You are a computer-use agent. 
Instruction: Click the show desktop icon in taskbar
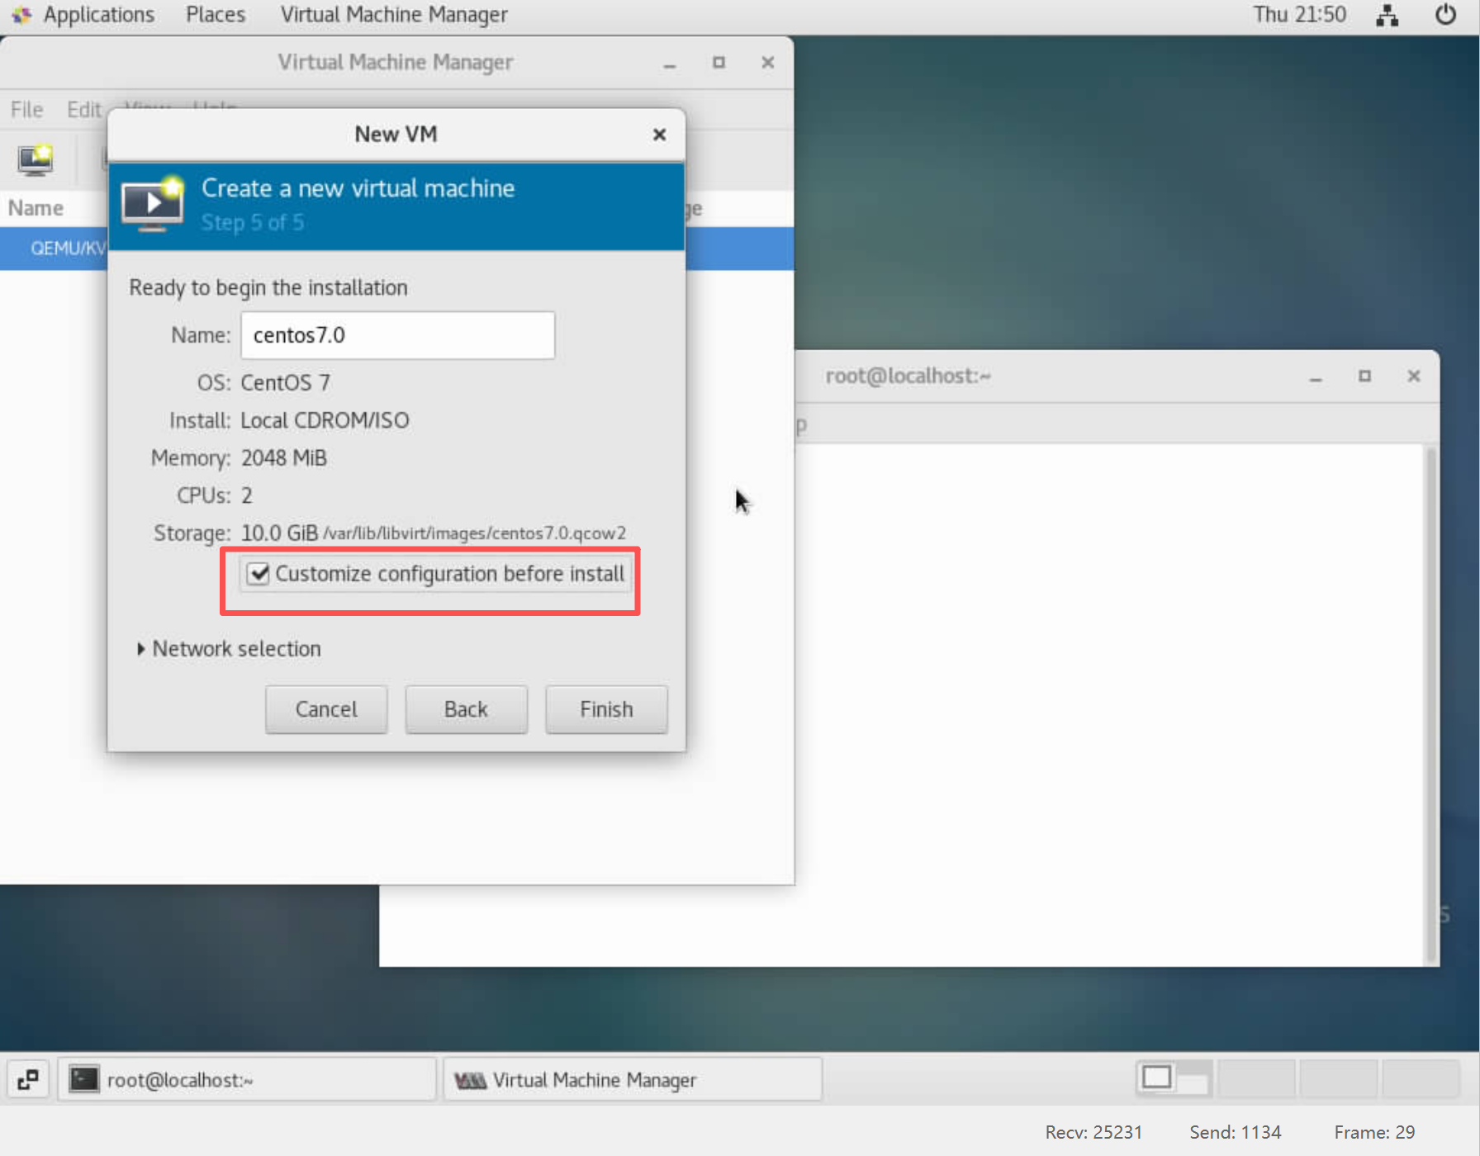point(27,1079)
